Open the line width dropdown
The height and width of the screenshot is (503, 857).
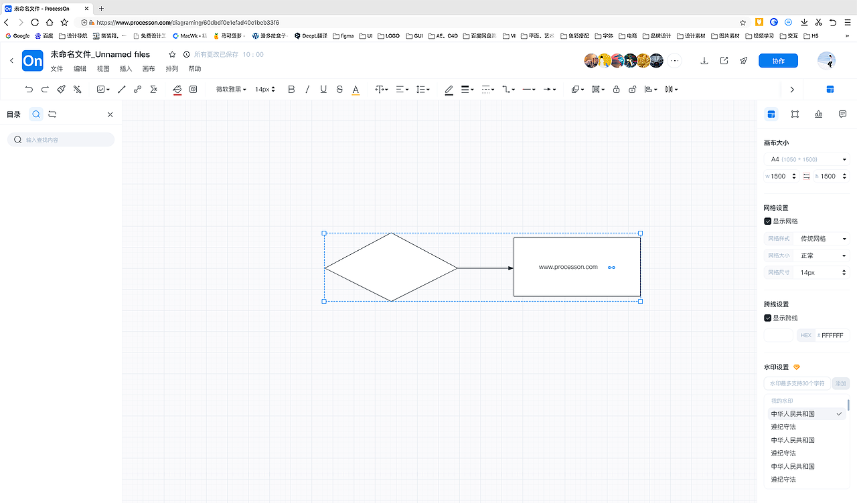click(x=467, y=89)
